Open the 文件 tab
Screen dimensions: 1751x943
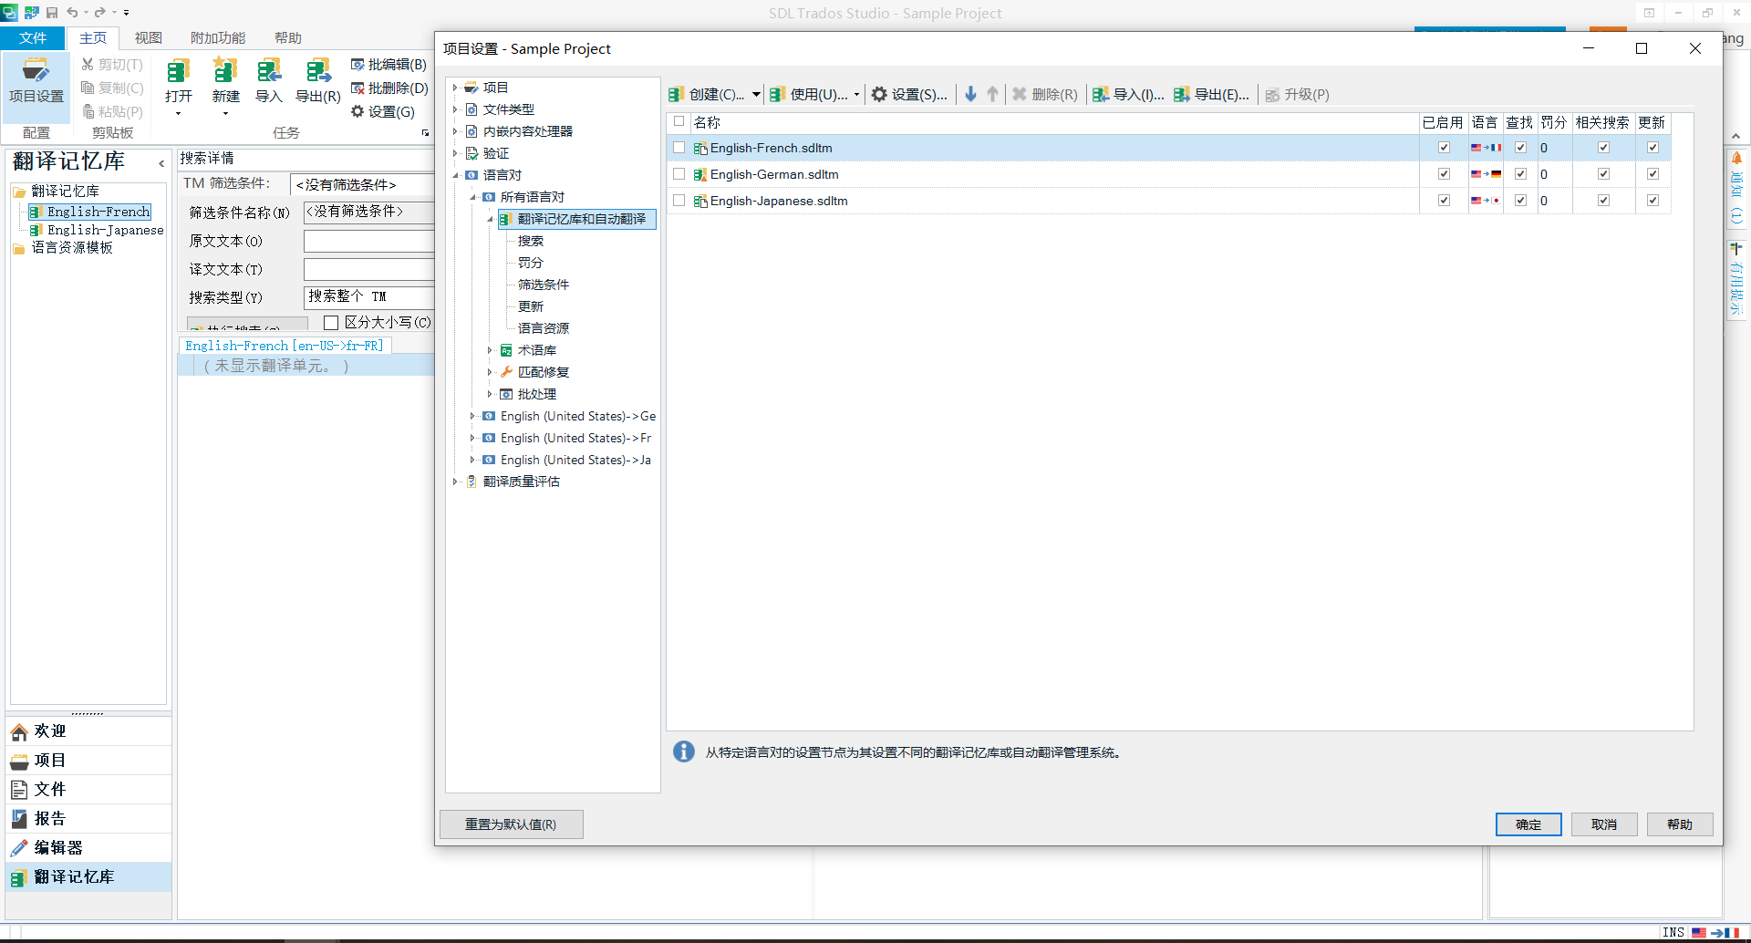tap(33, 37)
